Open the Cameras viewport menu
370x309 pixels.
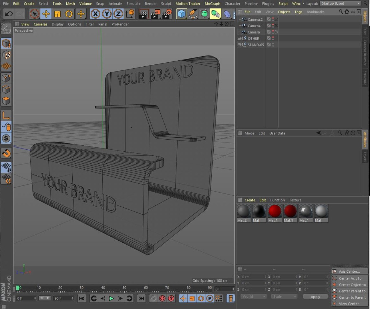(41, 24)
